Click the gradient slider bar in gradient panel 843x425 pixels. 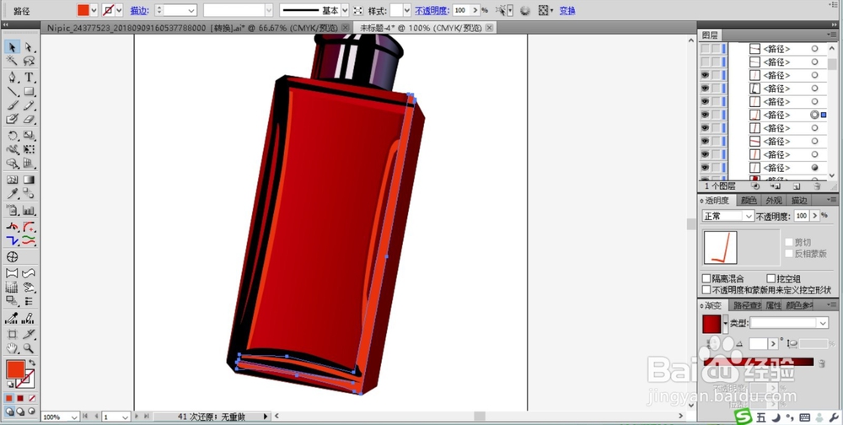758,363
